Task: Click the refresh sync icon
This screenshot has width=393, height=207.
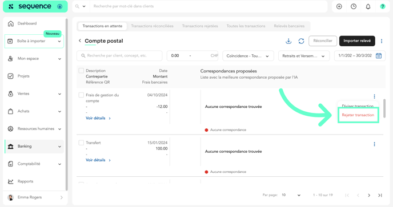Action: (301, 41)
